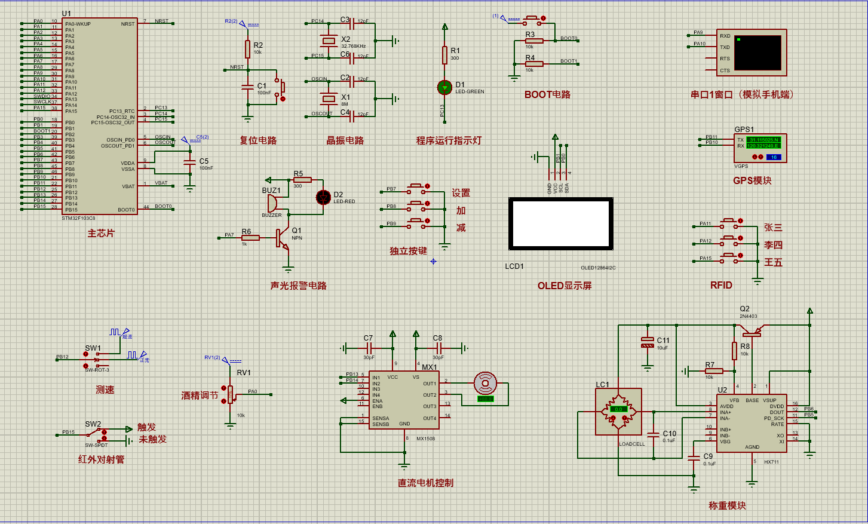
Task: Toggle the 减 push button on PB9
Action: click(x=418, y=224)
